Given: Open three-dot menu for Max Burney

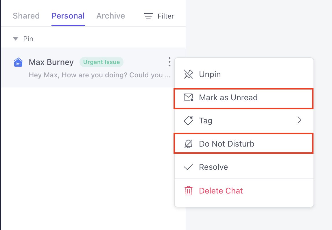Looking at the screenshot, I should coord(169,62).
